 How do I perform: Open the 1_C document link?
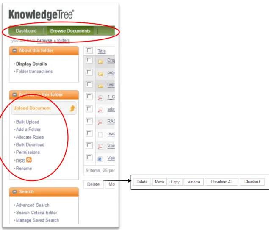point(111,97)
